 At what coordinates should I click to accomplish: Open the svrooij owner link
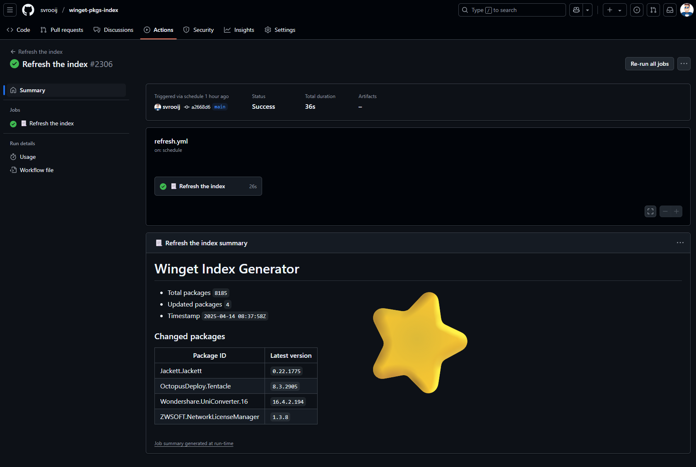coord(49,10)
